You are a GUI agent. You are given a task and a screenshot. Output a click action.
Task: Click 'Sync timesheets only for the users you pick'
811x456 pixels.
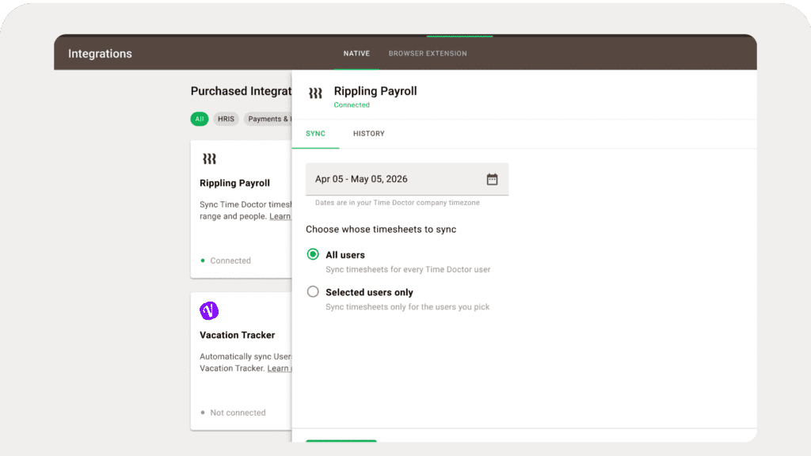click(408, 307)
